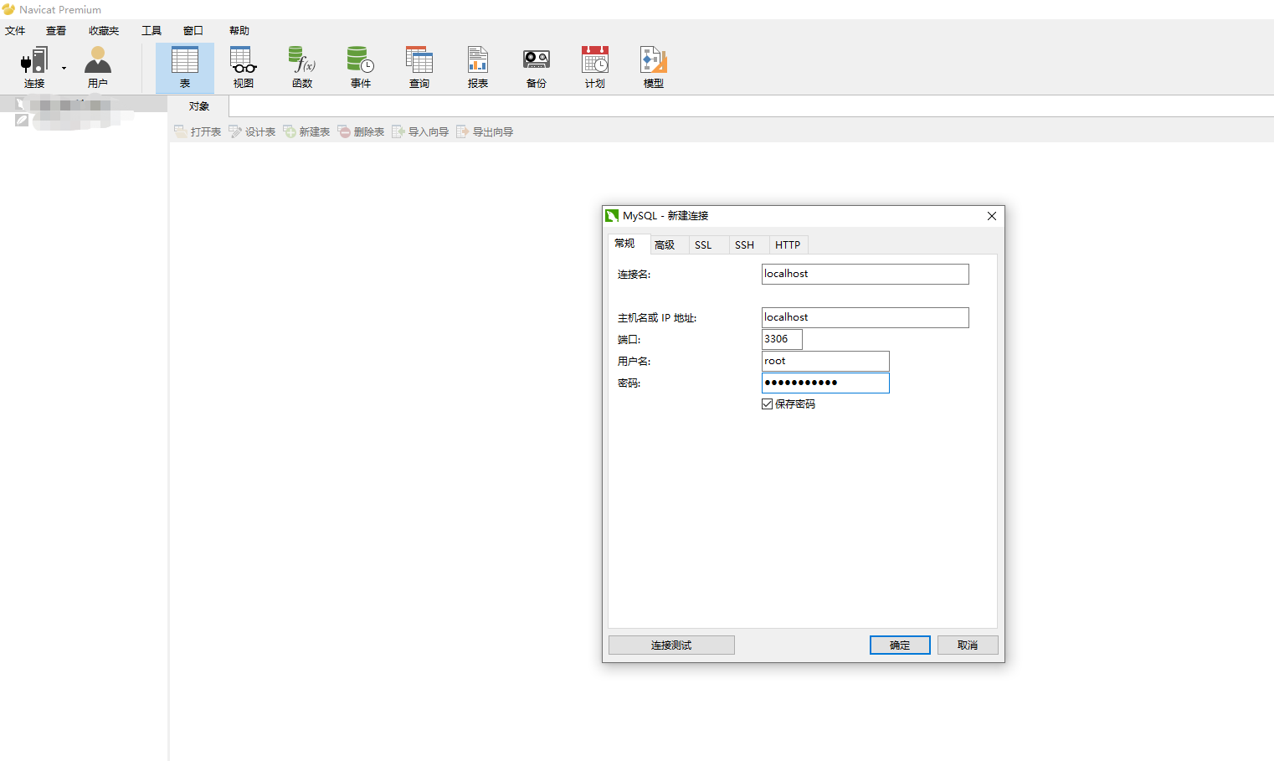Select the 视图 (View) toolbar icon
The height and width of the screenshot is (761, 1274).
[244, 67]
